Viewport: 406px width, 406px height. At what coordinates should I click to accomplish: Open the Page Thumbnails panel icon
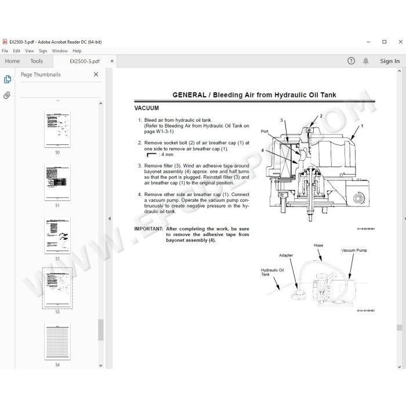pyautogui.click(x=8, y=79)
